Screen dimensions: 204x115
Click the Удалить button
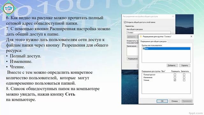pyautogui.click(x=185, y=65)
